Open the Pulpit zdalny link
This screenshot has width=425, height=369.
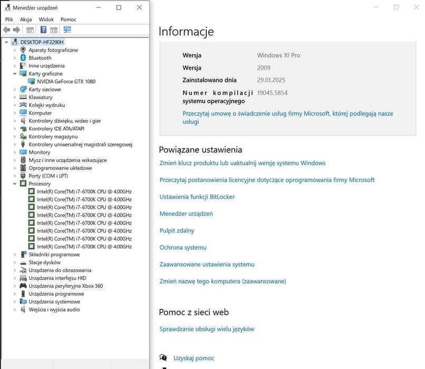(177, 230)
